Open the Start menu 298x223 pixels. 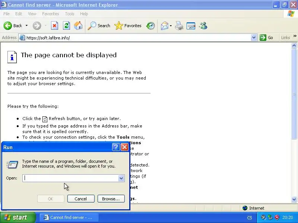click(18, 217)
